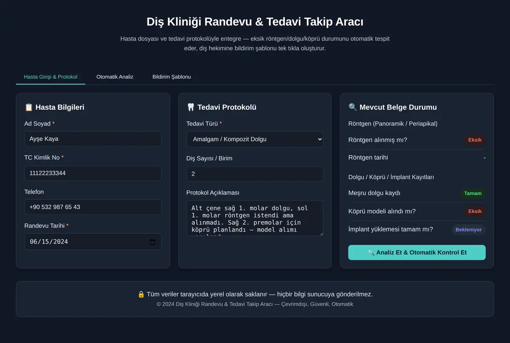The height and width of the screenshot is (343, 510).
Task: Switch to the Hasta Girişi & Protokol tab
Action: [x=51, y=77]
